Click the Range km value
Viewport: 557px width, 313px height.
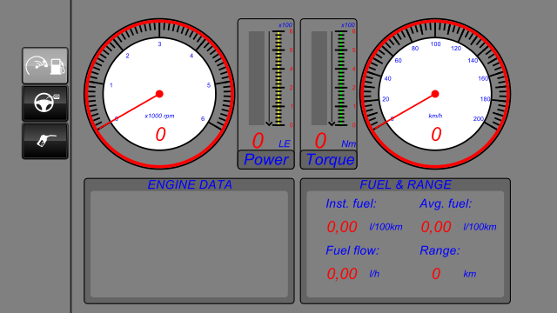[436, 274]
